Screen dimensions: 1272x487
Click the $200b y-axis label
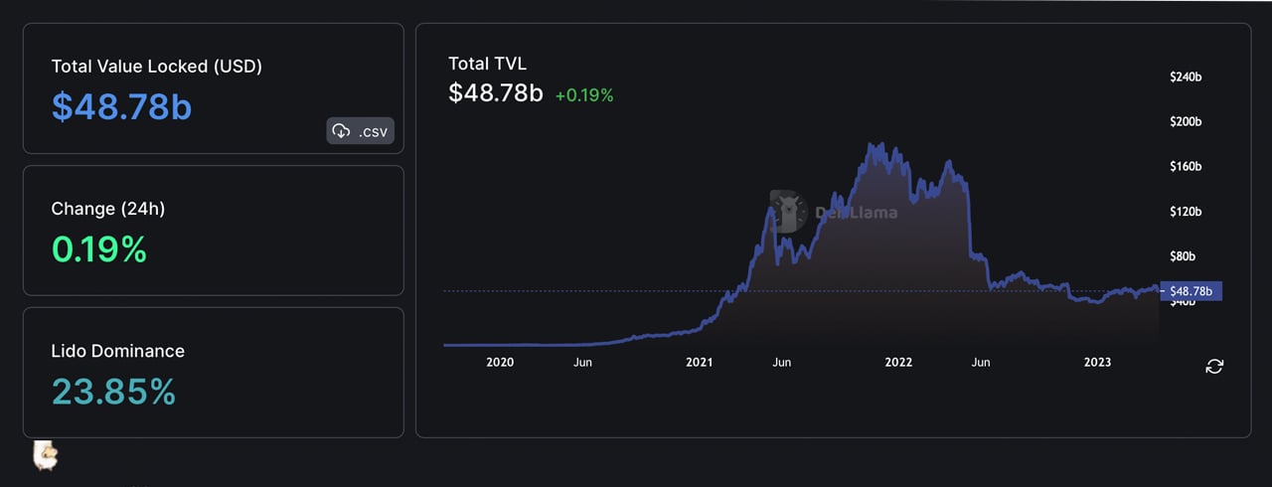1187,121
